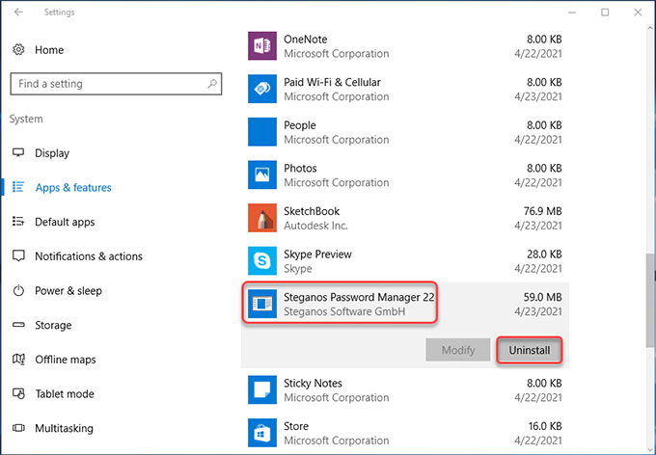The image size is (656, 455).
Task: Click the Notifications & actions speech icon
Action: 18,255
